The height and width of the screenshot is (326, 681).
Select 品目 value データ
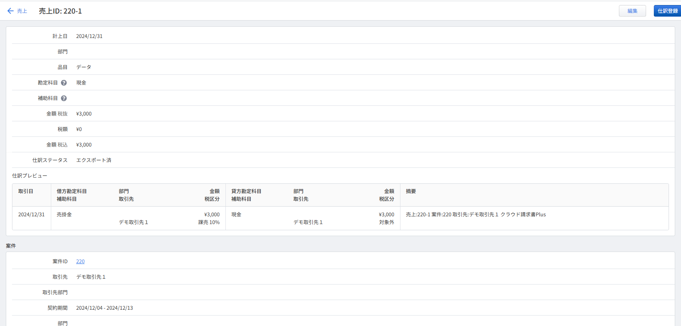click(84, 67)
